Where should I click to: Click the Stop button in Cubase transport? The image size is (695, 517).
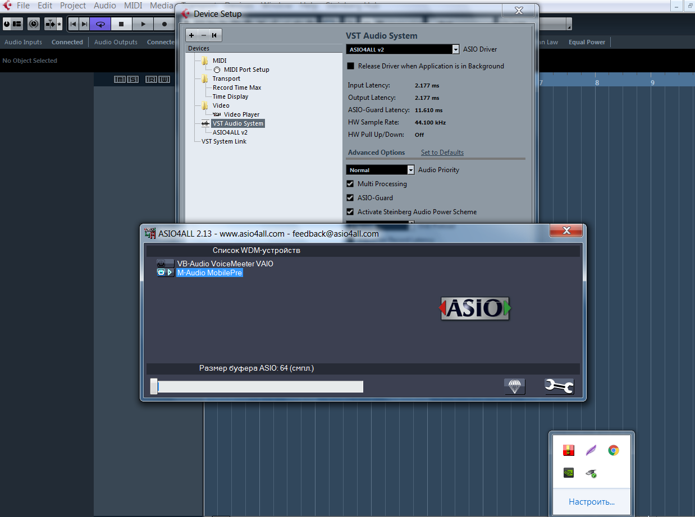tap(121, 24)
